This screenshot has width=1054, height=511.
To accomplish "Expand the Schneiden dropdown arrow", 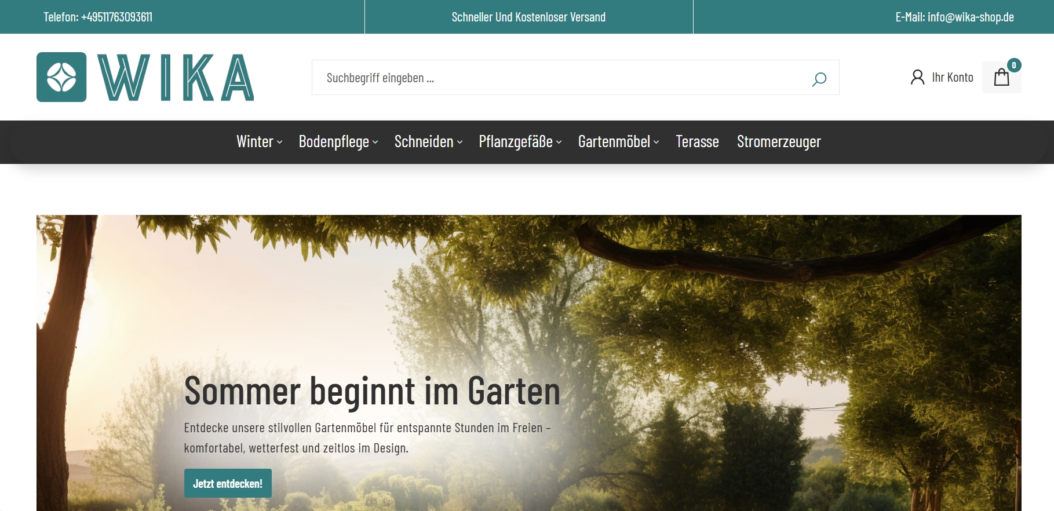I will pyautogui.click(x=460, y=142).
